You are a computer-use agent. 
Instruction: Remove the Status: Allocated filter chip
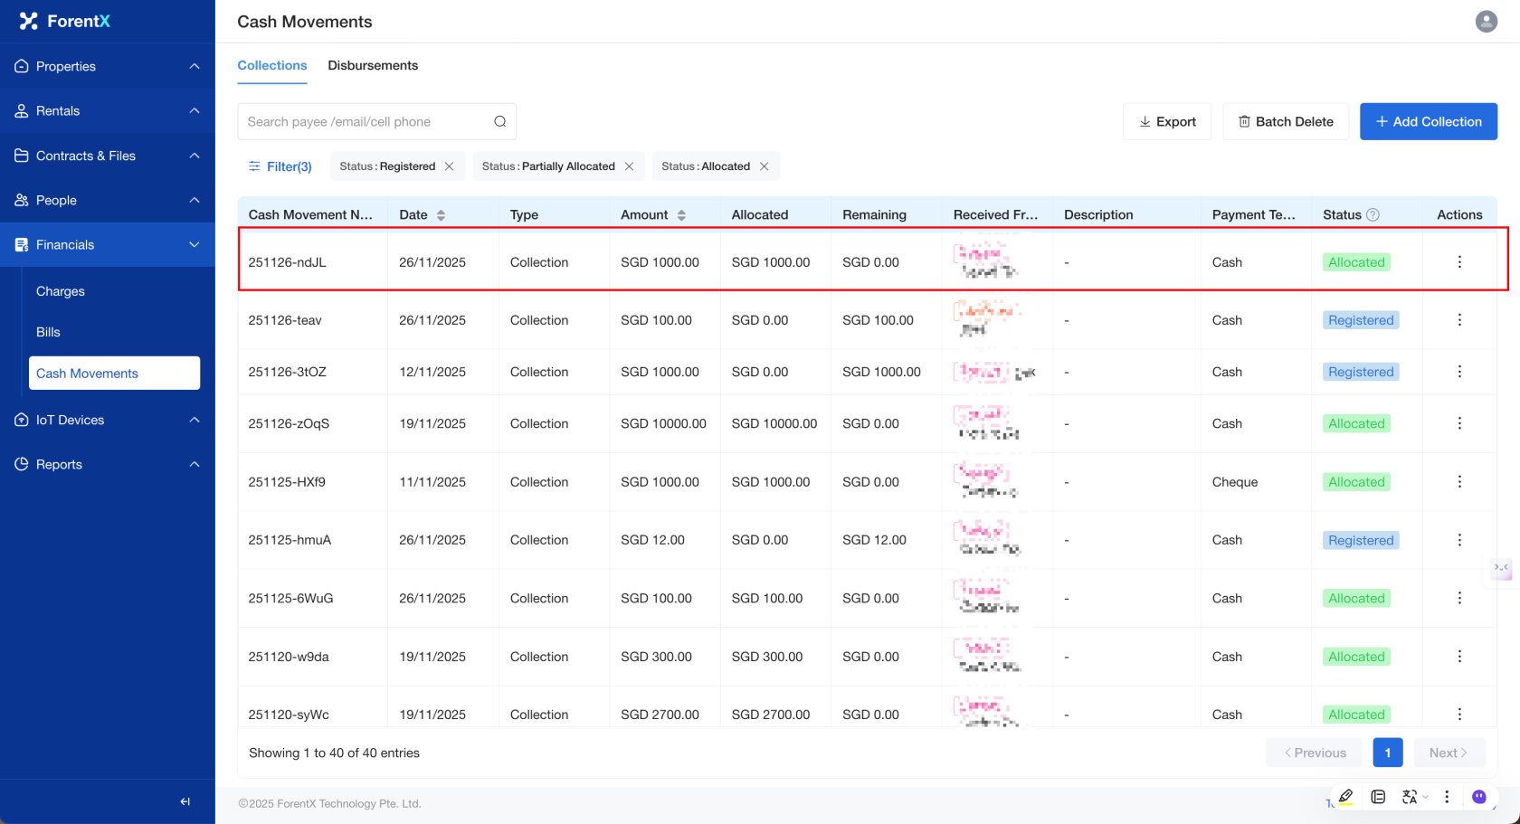click(x=764, y=166)
